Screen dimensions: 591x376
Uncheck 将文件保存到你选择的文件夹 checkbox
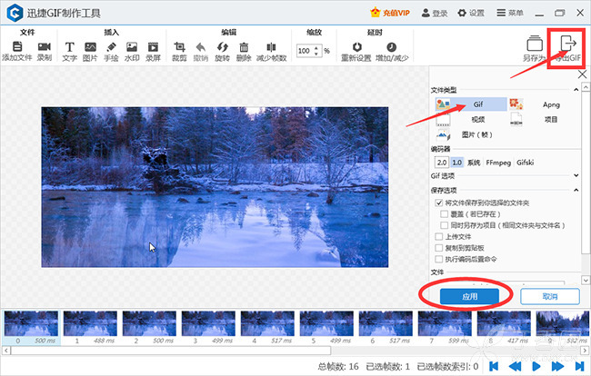tap(440, 203)
